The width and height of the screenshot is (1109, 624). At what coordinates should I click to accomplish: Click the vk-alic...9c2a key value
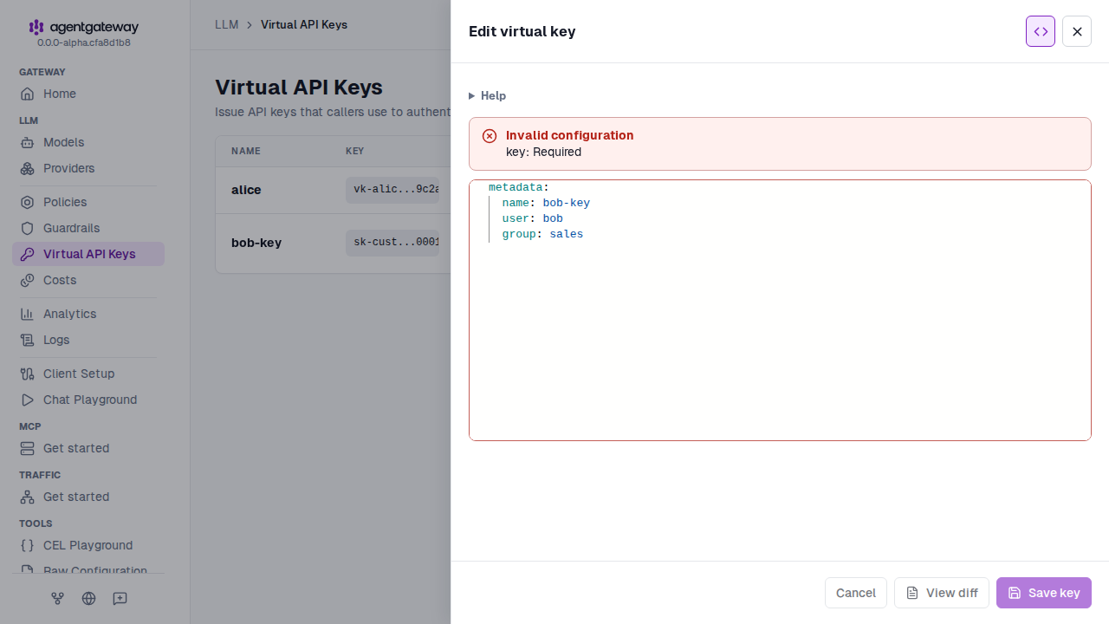point(392,190)
